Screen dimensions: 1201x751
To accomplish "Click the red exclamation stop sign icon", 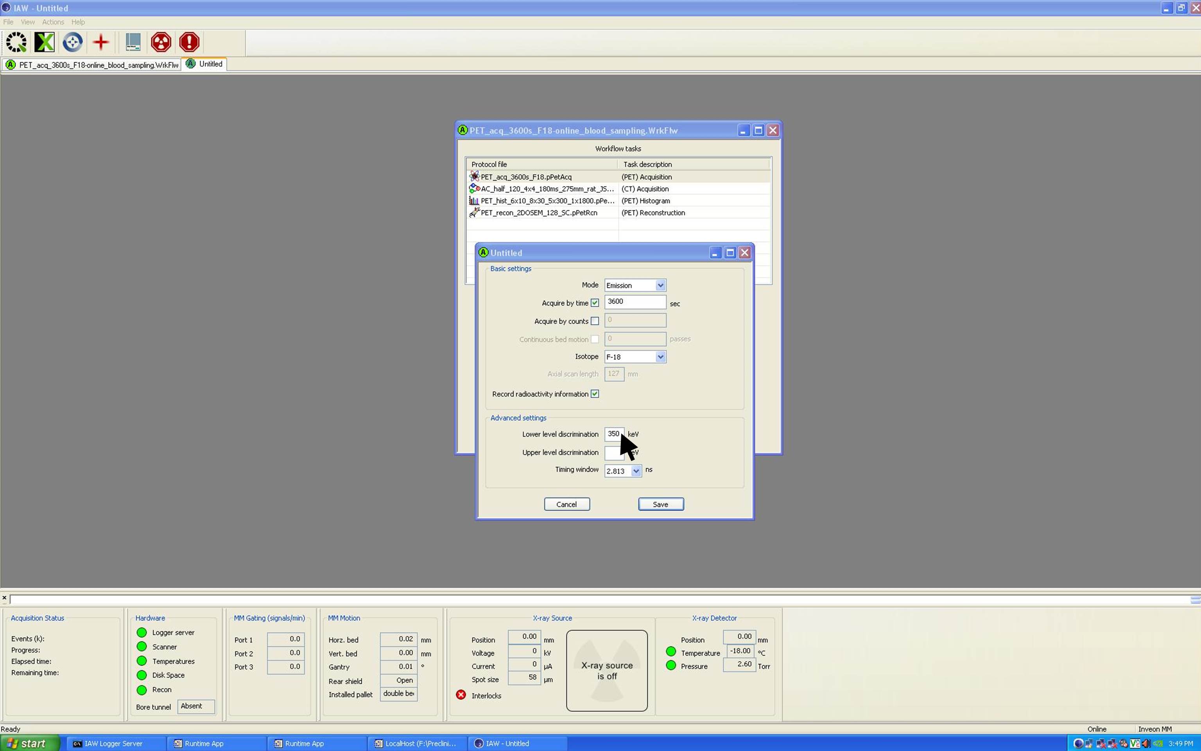I will (189, 42).
